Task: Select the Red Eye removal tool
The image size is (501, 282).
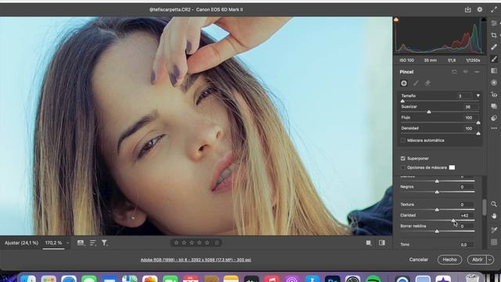Action: [x=494, y=95]
